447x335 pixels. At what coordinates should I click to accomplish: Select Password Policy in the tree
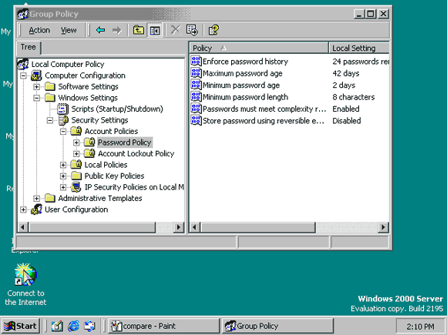(125, 142)
